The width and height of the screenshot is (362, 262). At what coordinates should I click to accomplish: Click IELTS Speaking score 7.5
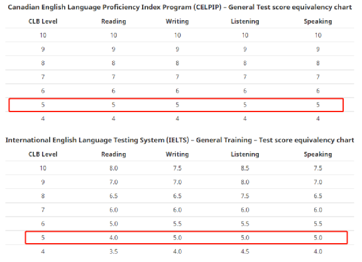coord(318,168)
